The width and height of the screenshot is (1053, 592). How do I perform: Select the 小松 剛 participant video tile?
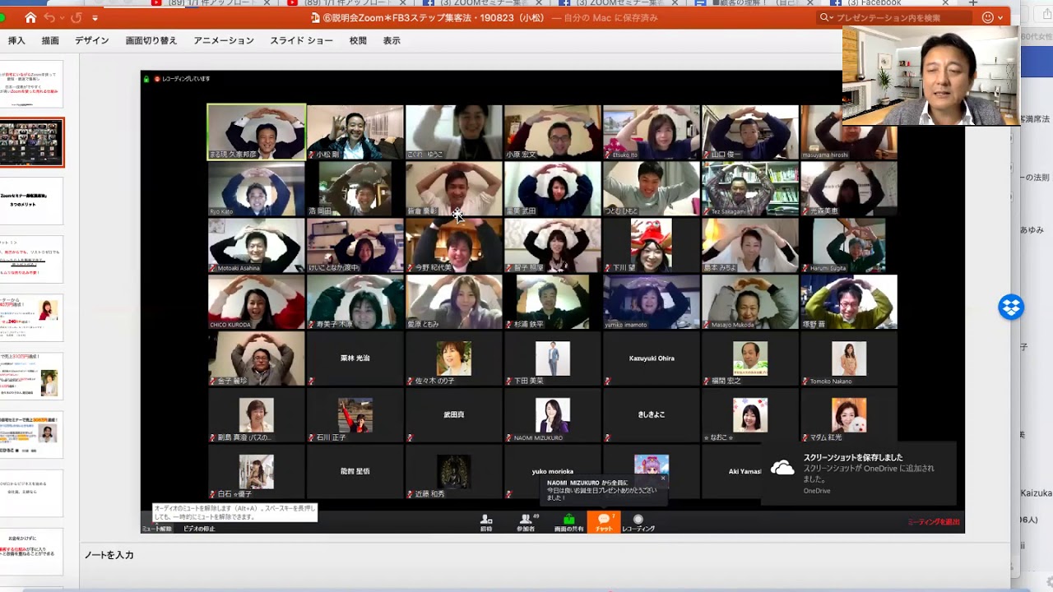(x=355, y=132)
